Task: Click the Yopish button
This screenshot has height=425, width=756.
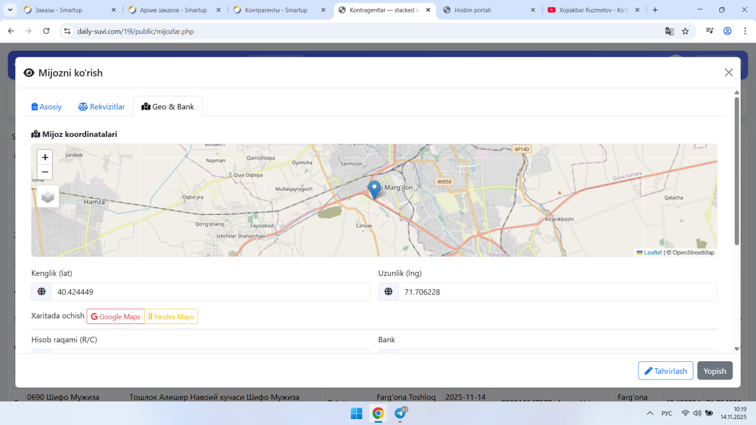Action: click(715, 371)
